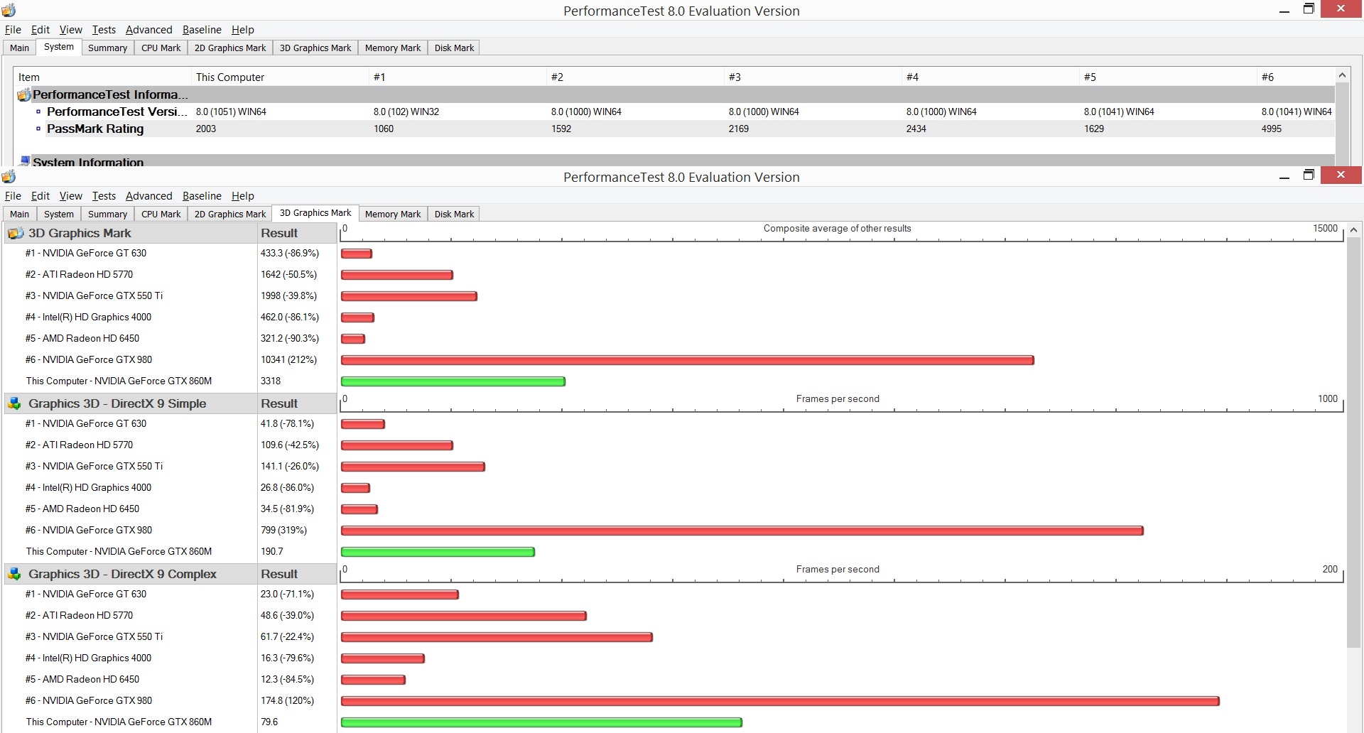Click the results scrollbar up arrow
Image resolution: width=1364 pixels, height=733 pixels.
pos(1353,230)
